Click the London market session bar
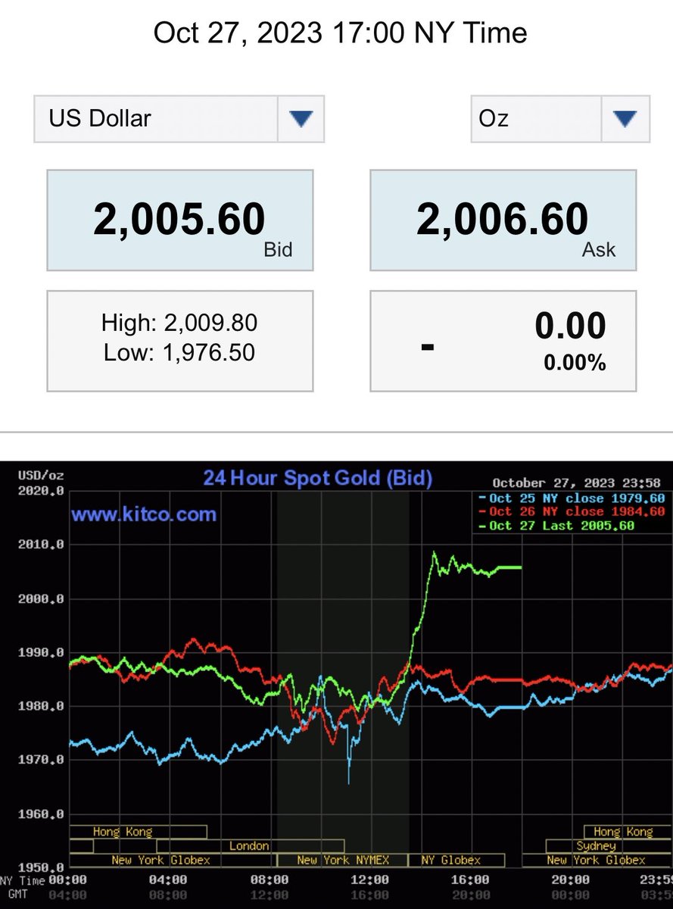This screenshot has height=909, width=673. pyautogui.click(x=251, y=846)
